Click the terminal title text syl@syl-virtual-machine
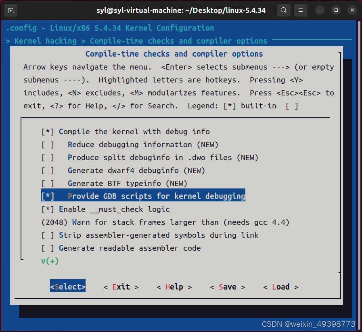The image size is (362, 332). (181, 11)
